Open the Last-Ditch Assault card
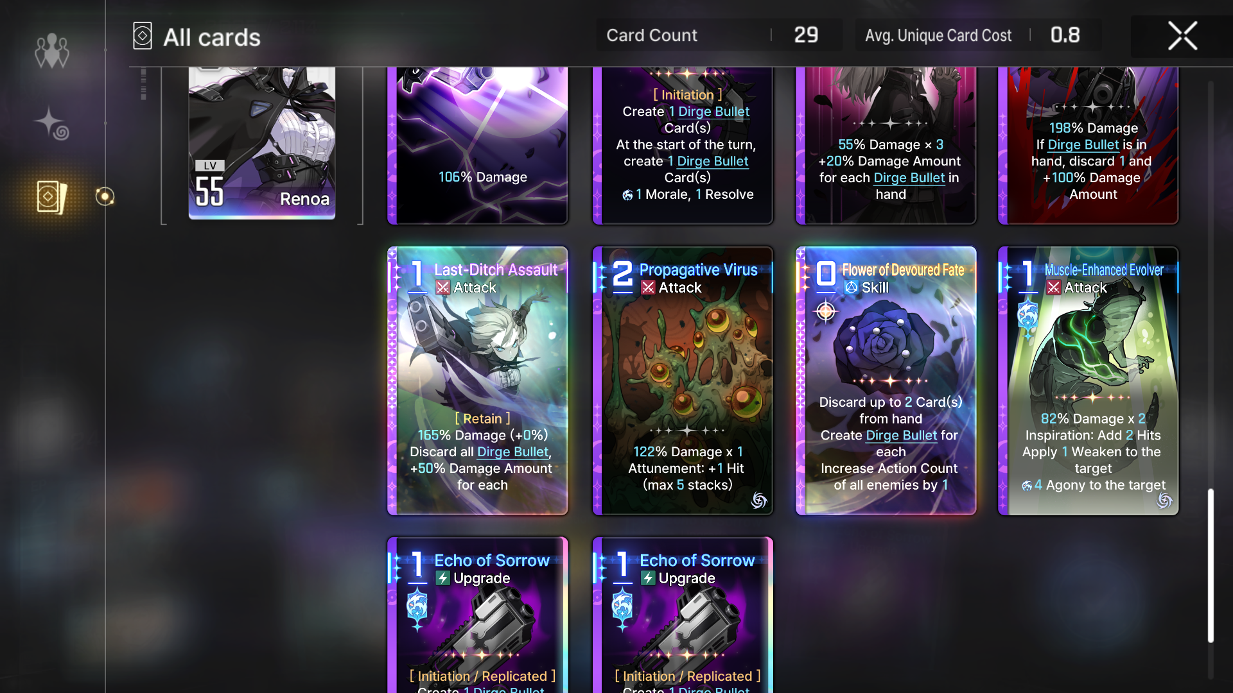Screen dimensions: 1233x693 (478, 381)
